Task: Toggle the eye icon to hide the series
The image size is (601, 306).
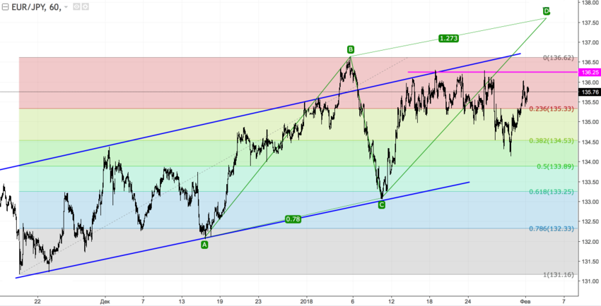Action: tap(76, 7)
